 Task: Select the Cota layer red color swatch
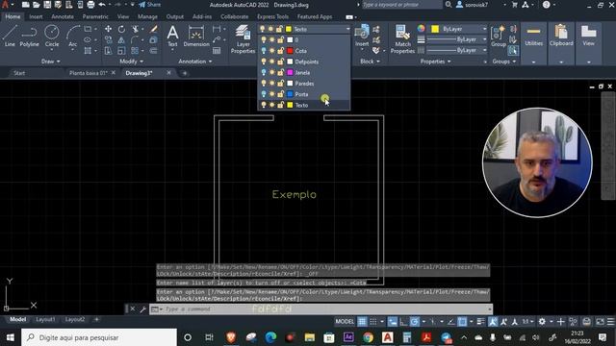point(290,51)
